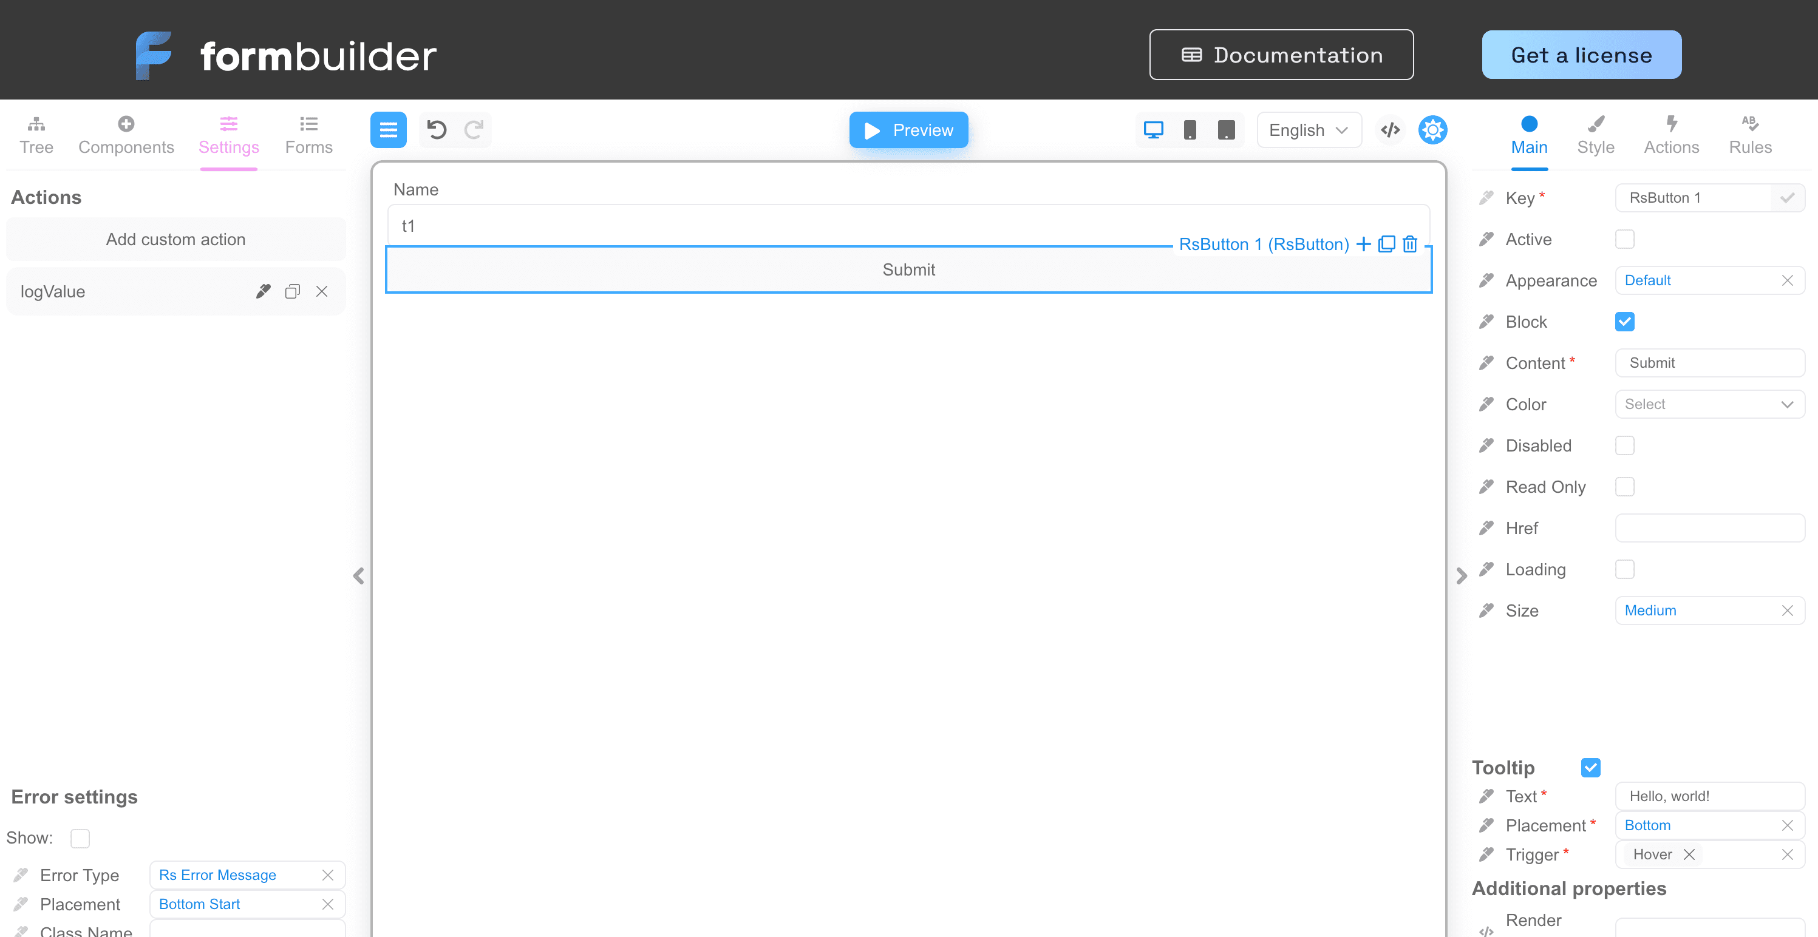
Task: Delete the RsButton 1 component
Action: (1409, 244)
